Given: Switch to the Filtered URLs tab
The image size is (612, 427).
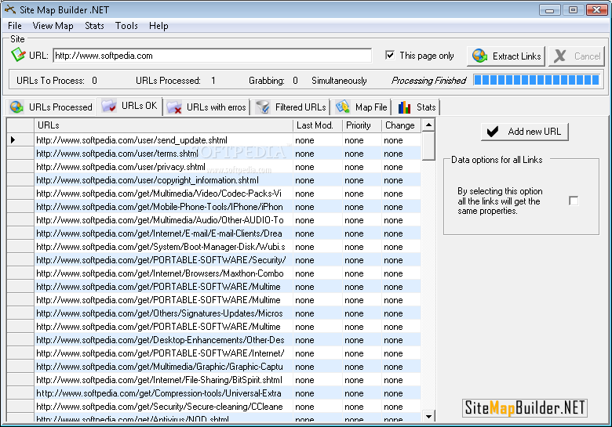Looking at the screenshot, I should click(x=291, y=107).
